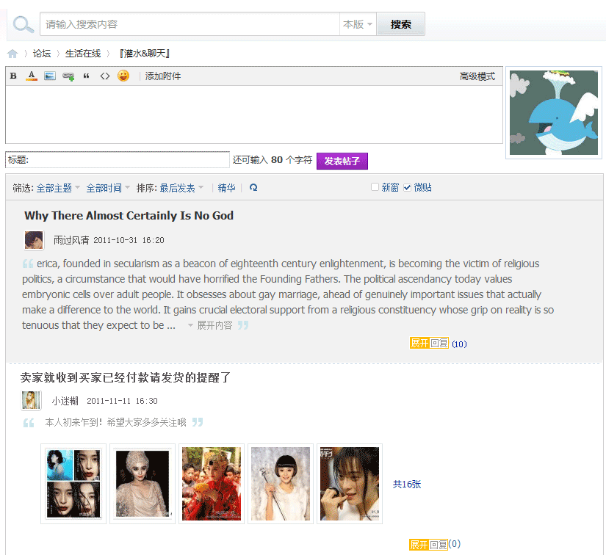The image size is (606, 555).
Task: Click the refresh icon in filter bar
Action: (253, 188)
